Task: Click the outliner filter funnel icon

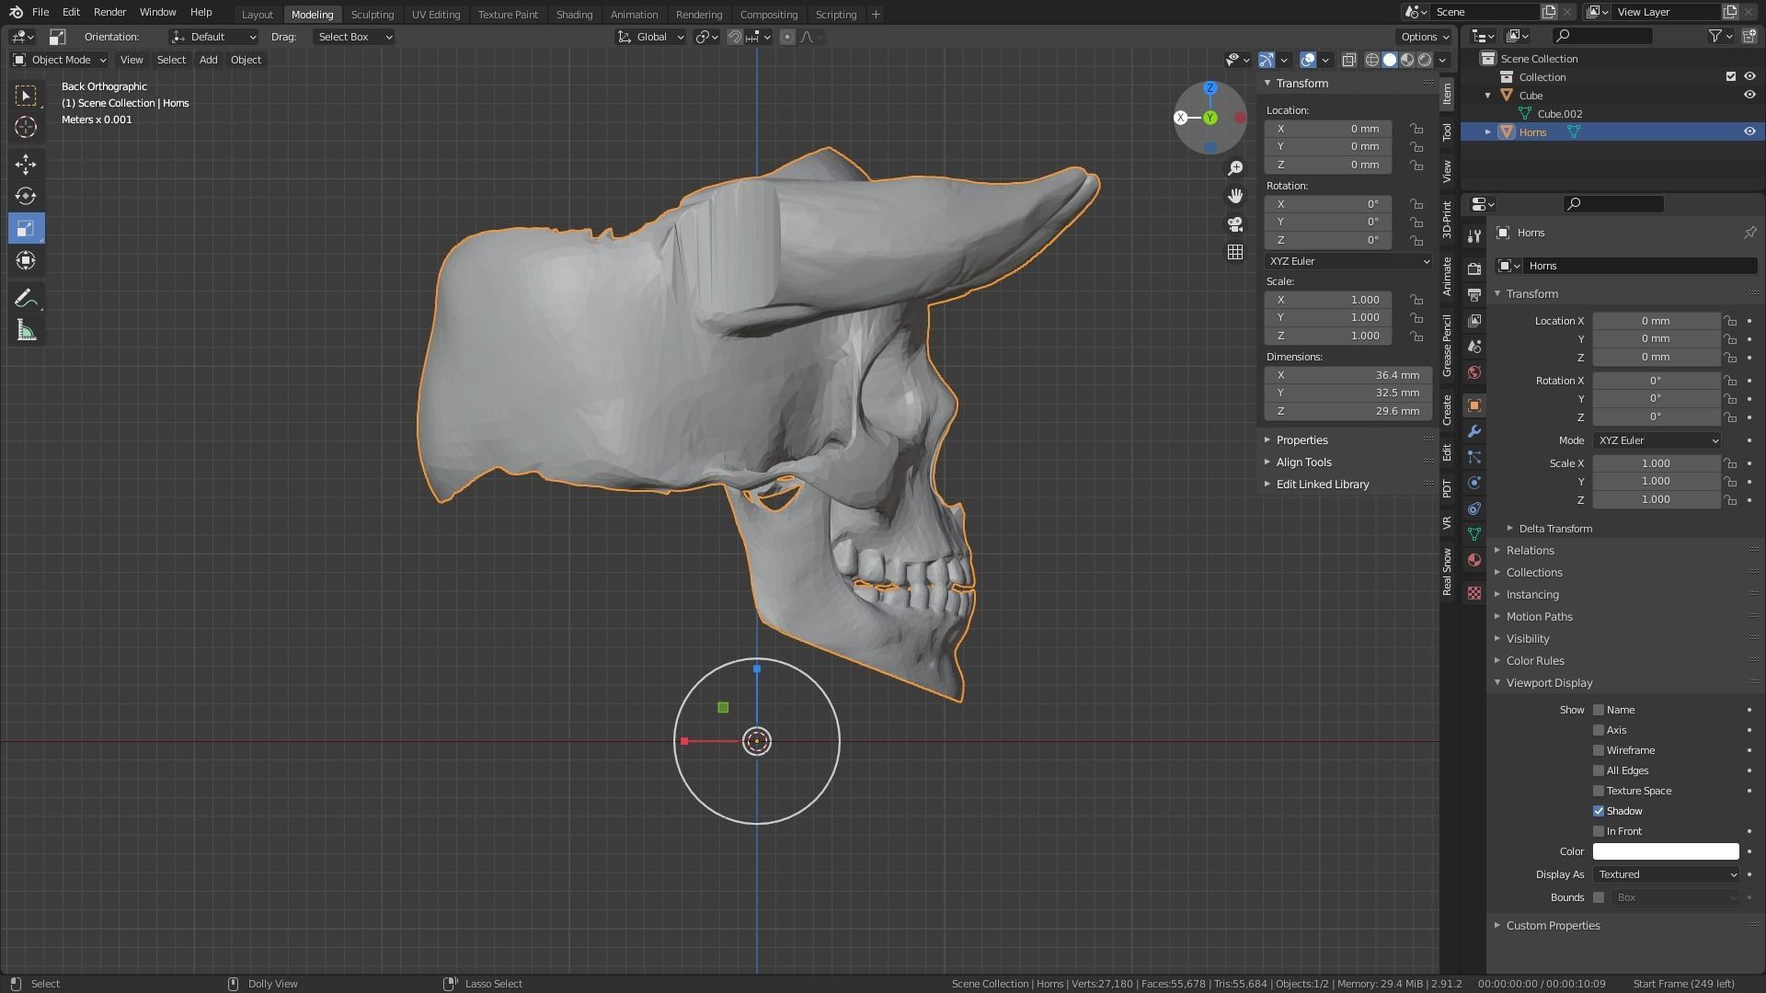Action: pos(1715,36)
